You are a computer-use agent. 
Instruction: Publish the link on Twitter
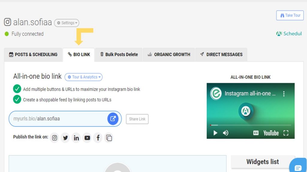65,138
